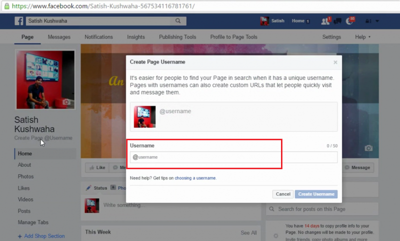Click Add Shop Section link
Viewport: 400px width, 241px height.
coord(41,236)
